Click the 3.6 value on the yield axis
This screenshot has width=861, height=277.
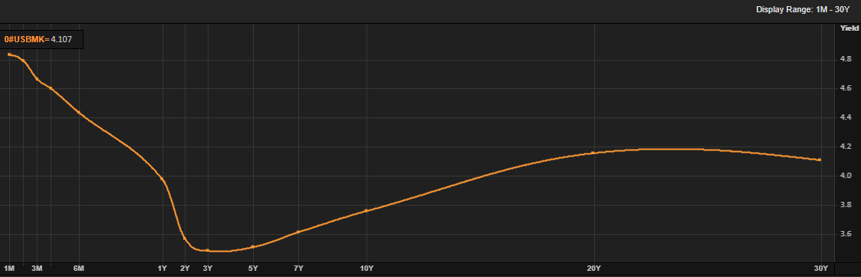[x=846, y=234]
